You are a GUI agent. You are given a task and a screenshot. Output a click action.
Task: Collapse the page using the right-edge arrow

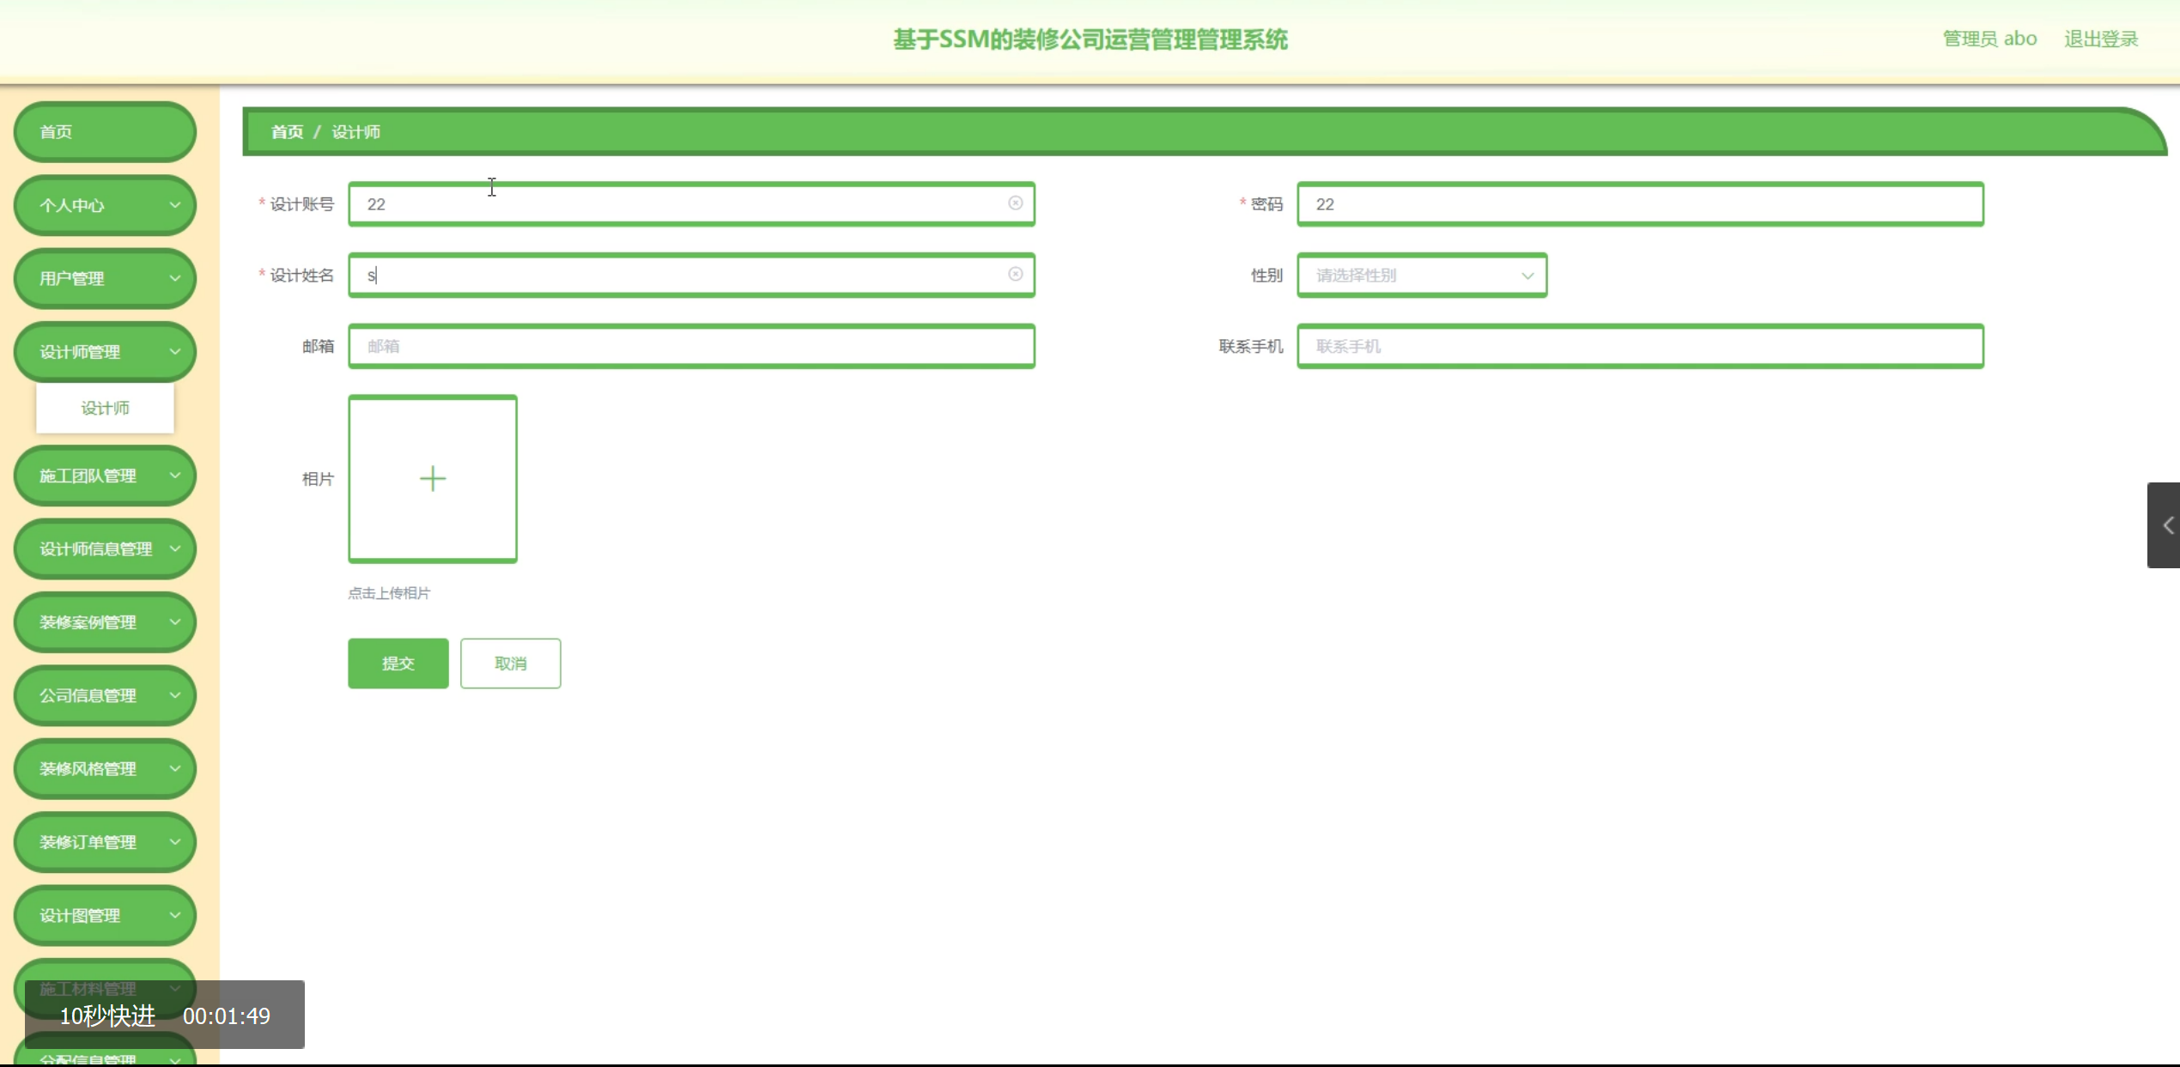pyautogui.click(x=2167, y=524)
